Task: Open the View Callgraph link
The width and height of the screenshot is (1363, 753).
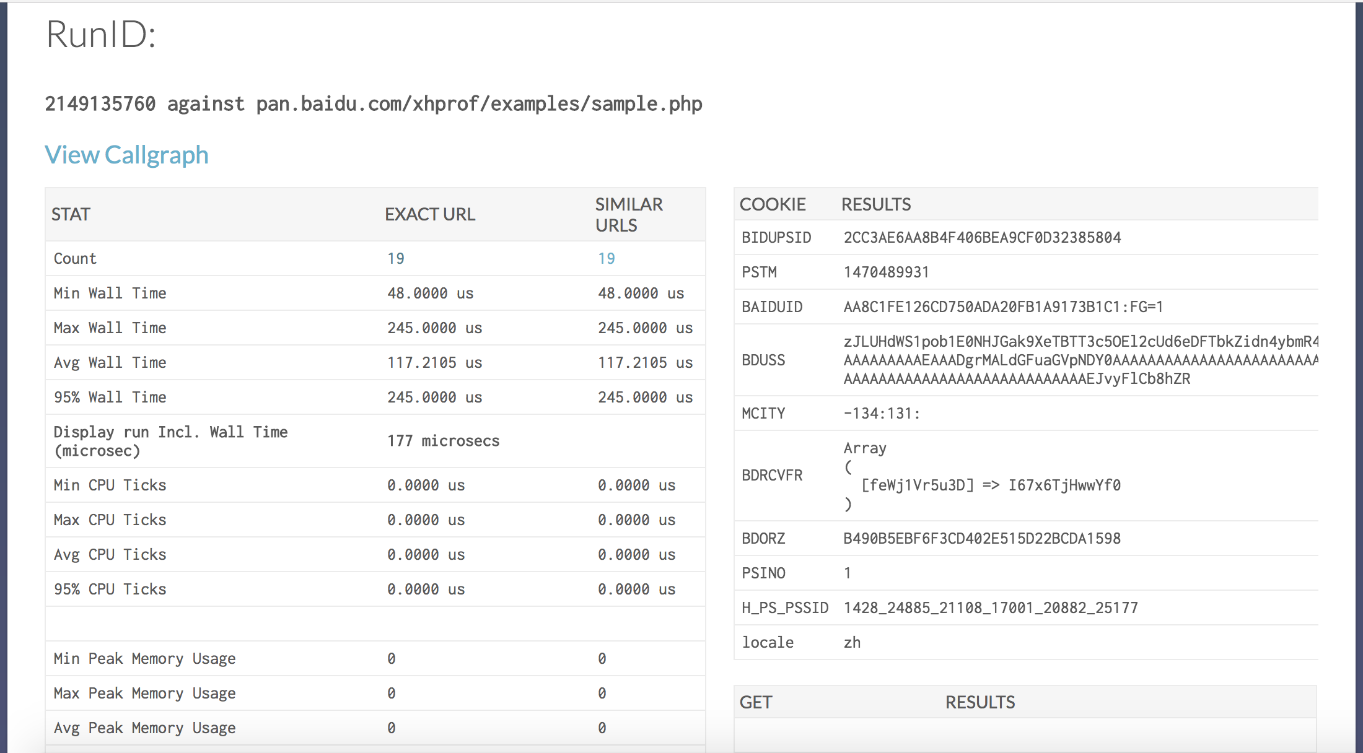Action: pos(126,155)
